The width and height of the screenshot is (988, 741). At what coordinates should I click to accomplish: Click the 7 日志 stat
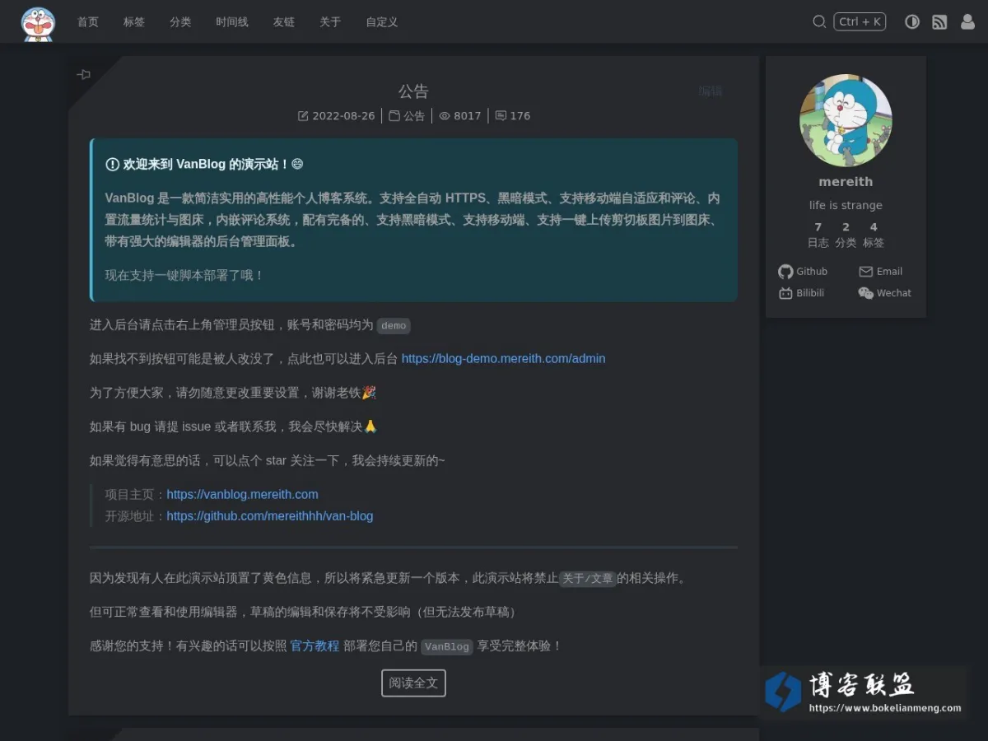(x=818, y=235)
